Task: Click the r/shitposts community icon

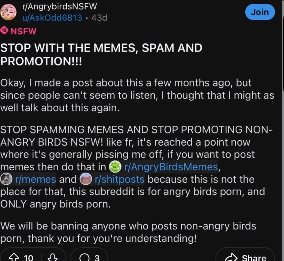Action: pyautogui.click(x=85, y=180)
